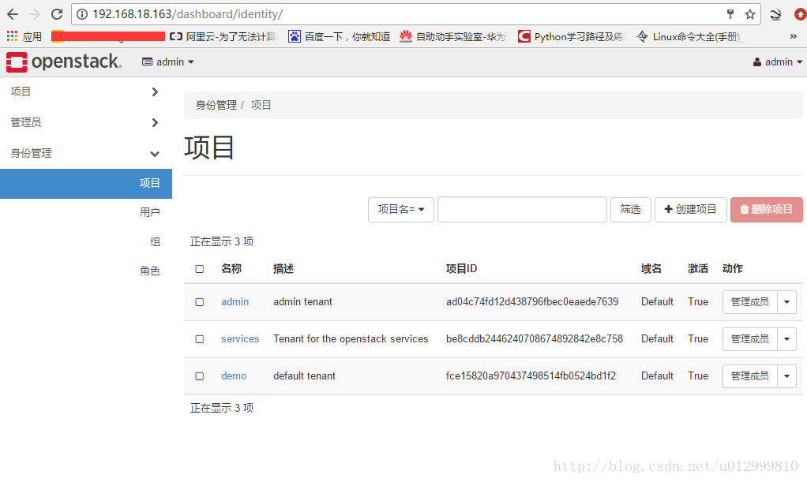Click 管理成员 for the demo project

pos(750,376)
